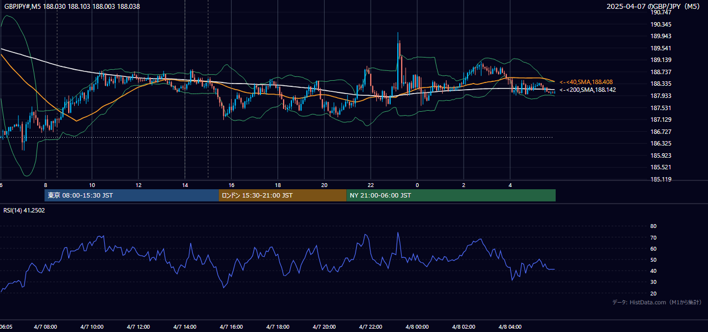This screenshot has width=708, height=332.
Task: Click the 4/7 18:00 date label
Action: coord(278,327)
